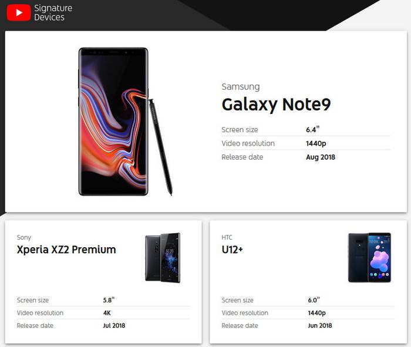Click the U12+ 6.0" screen size value

(314, 300)
